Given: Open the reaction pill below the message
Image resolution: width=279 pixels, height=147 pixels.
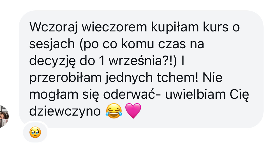Looking at the screenshot, I should click(35, 132).
